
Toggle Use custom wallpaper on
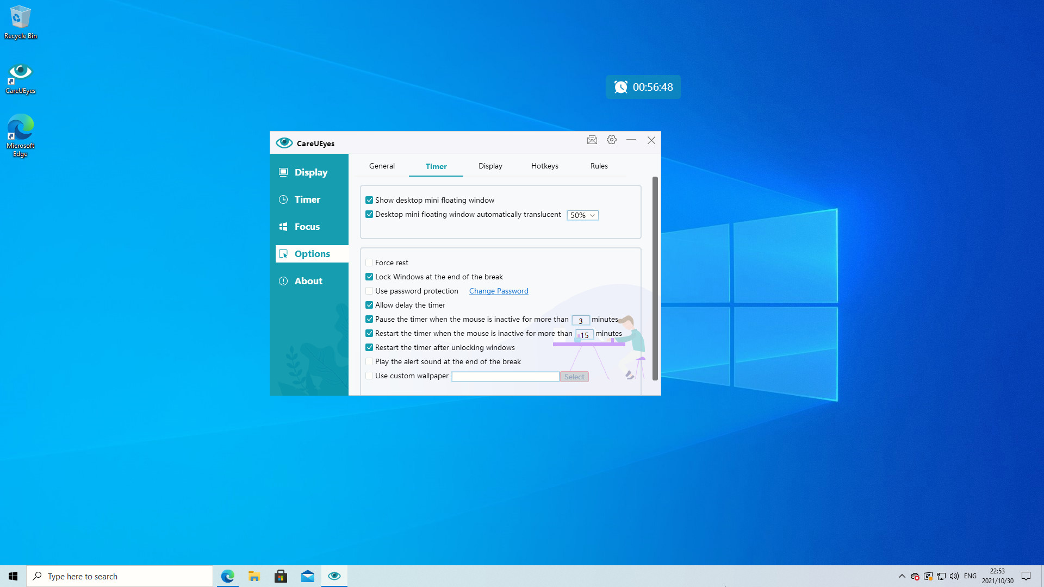pyautogui.click(x=369, y=376)
